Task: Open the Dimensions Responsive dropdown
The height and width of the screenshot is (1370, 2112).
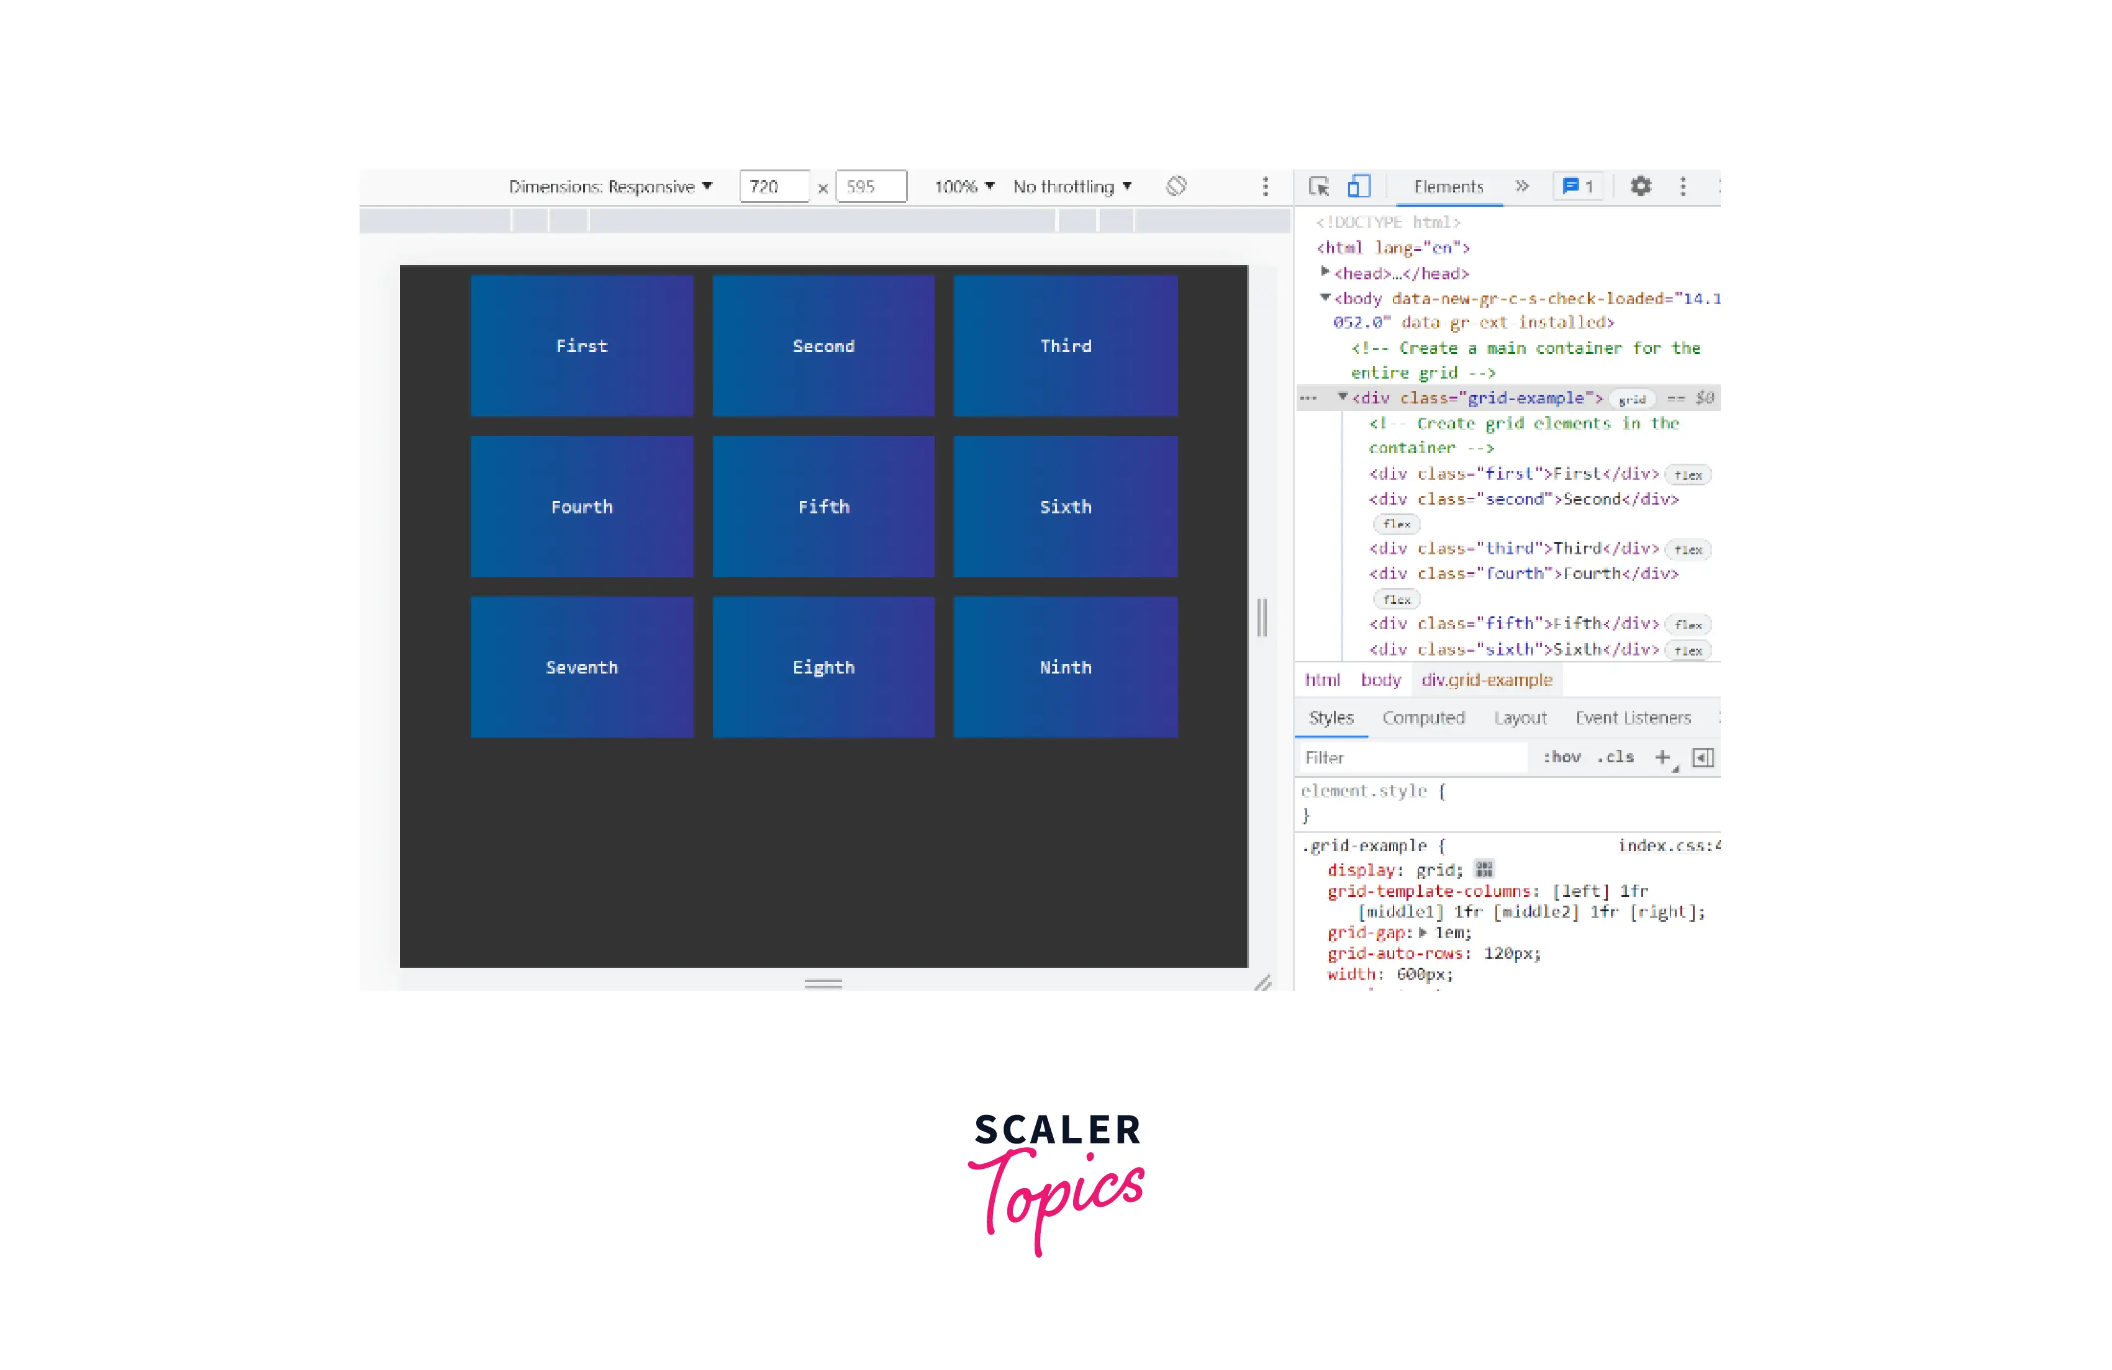Action: point(610,186)
